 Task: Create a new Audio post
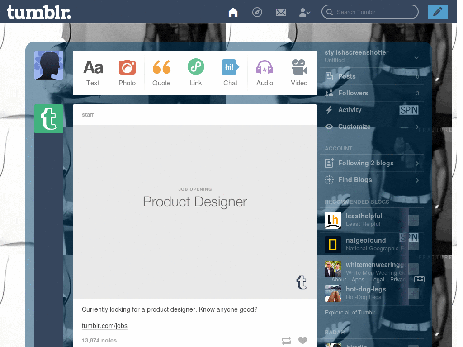click(265, 73)
